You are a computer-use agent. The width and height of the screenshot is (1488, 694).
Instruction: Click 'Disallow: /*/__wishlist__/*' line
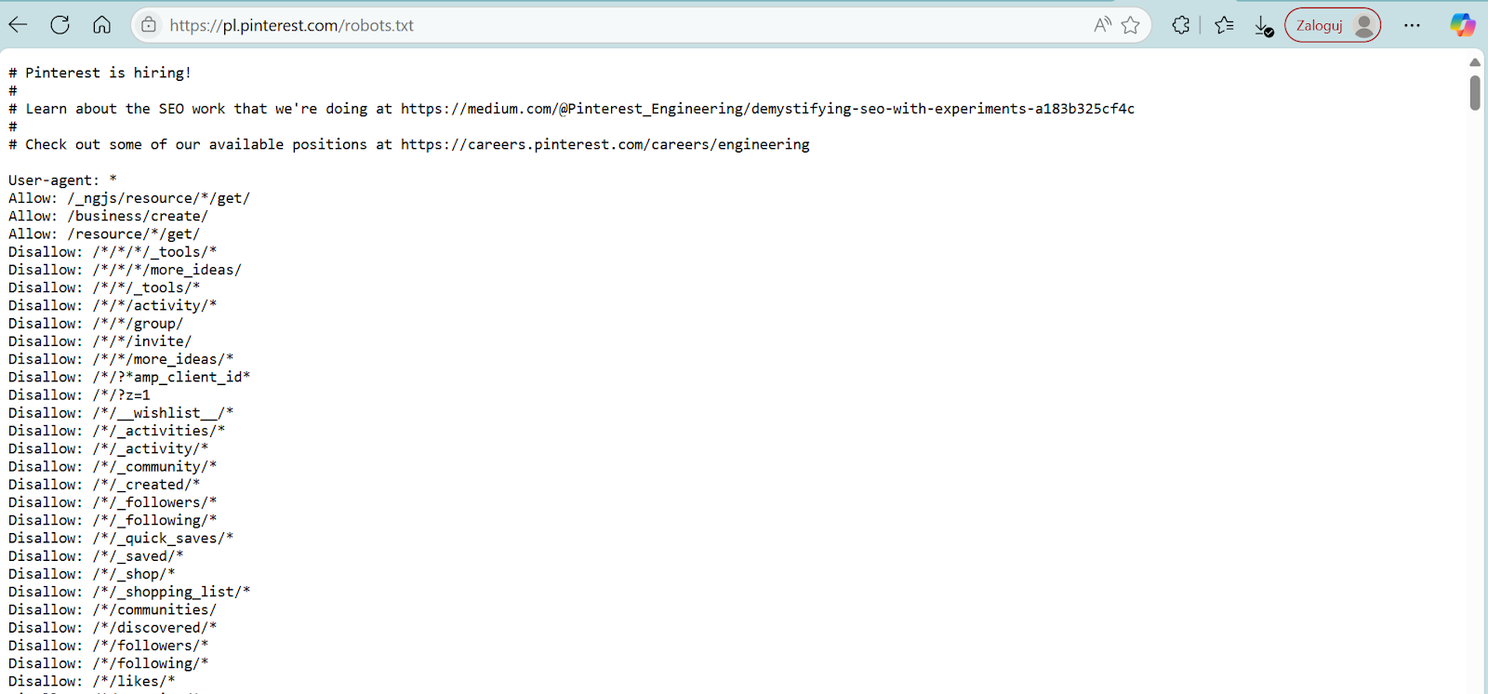coord(121,413)
